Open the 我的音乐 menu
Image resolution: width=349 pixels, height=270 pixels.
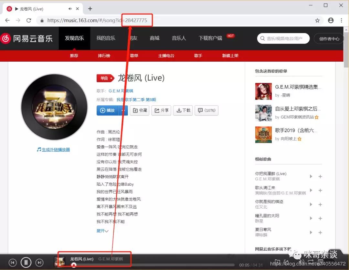tap(106, 38)
